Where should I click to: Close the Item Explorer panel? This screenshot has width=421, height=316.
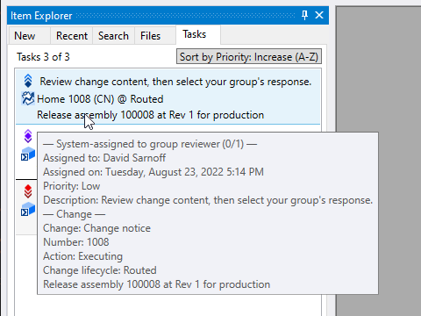[x=319, y=15]
